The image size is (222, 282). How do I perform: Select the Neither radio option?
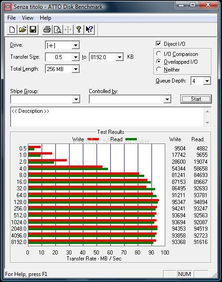158,69
